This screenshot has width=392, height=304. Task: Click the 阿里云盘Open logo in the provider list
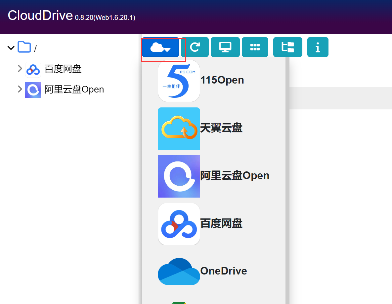pyautogui.click(x=179, y=176)
